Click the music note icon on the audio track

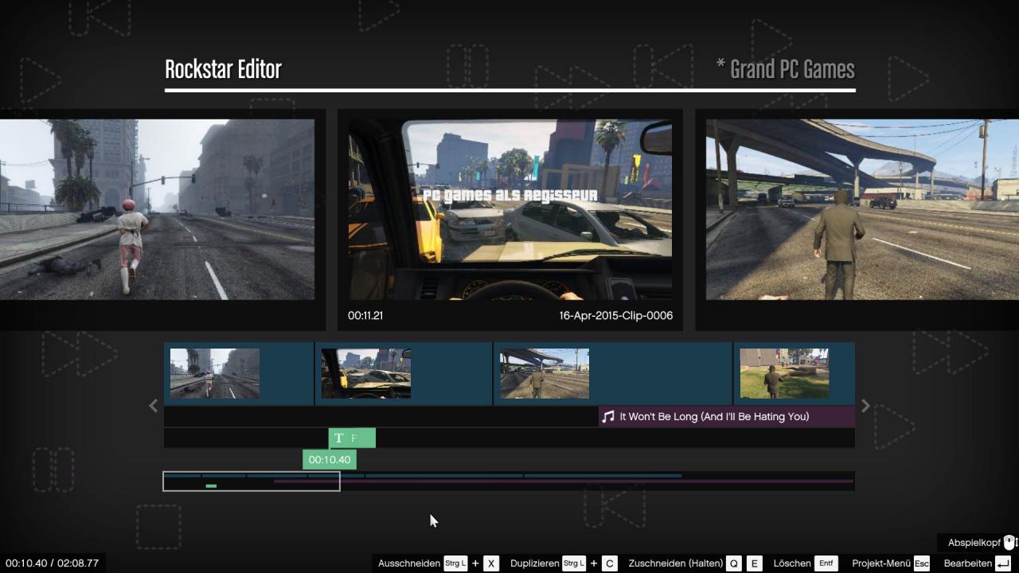608,416
